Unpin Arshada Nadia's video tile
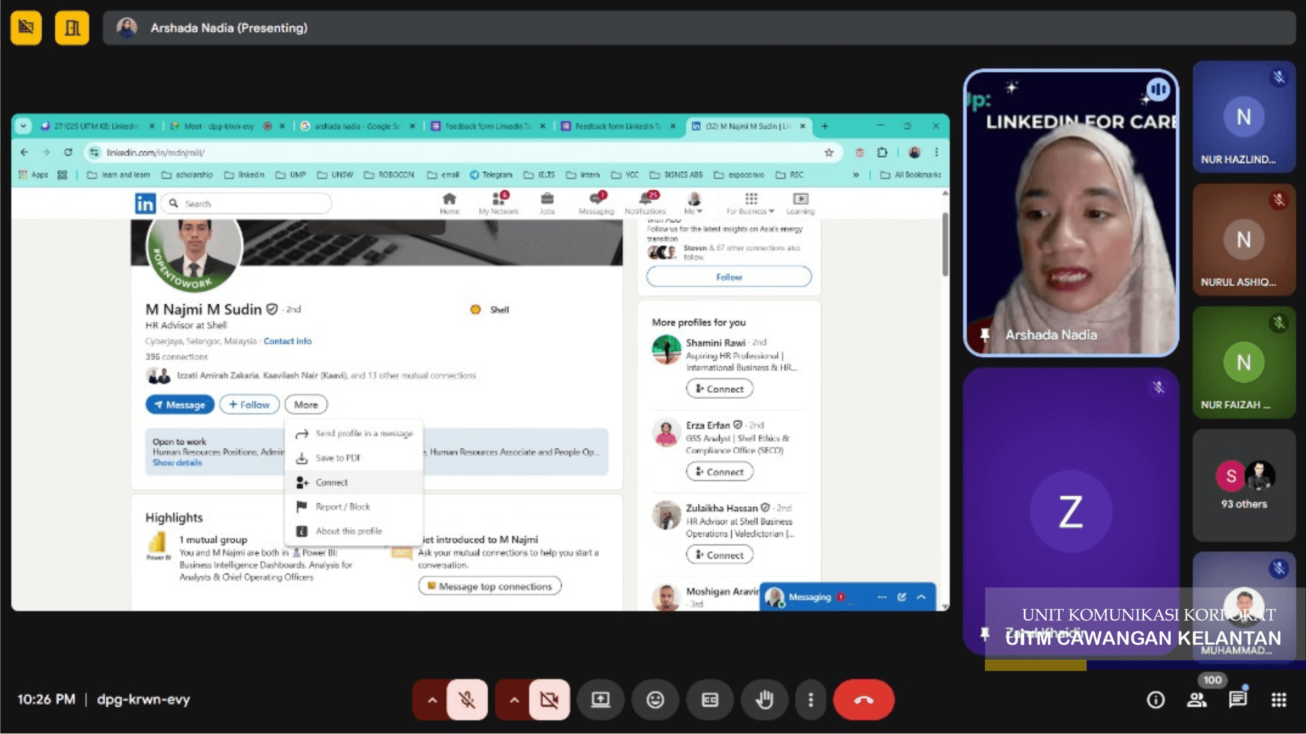 tap(984, 334)
